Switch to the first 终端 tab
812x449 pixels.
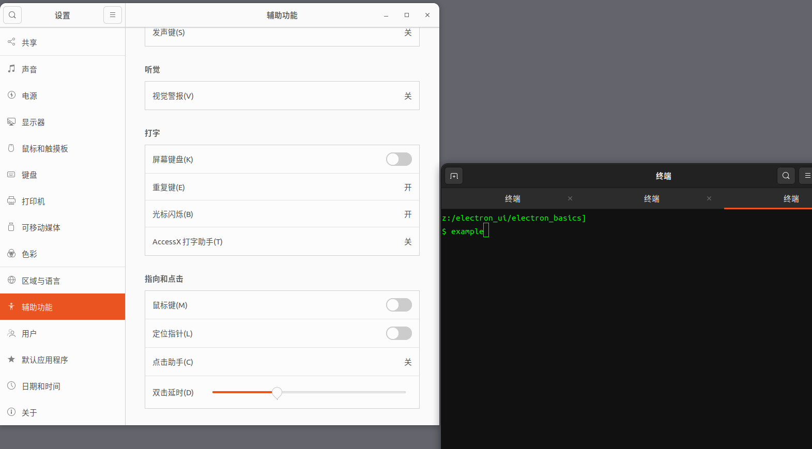513,198
